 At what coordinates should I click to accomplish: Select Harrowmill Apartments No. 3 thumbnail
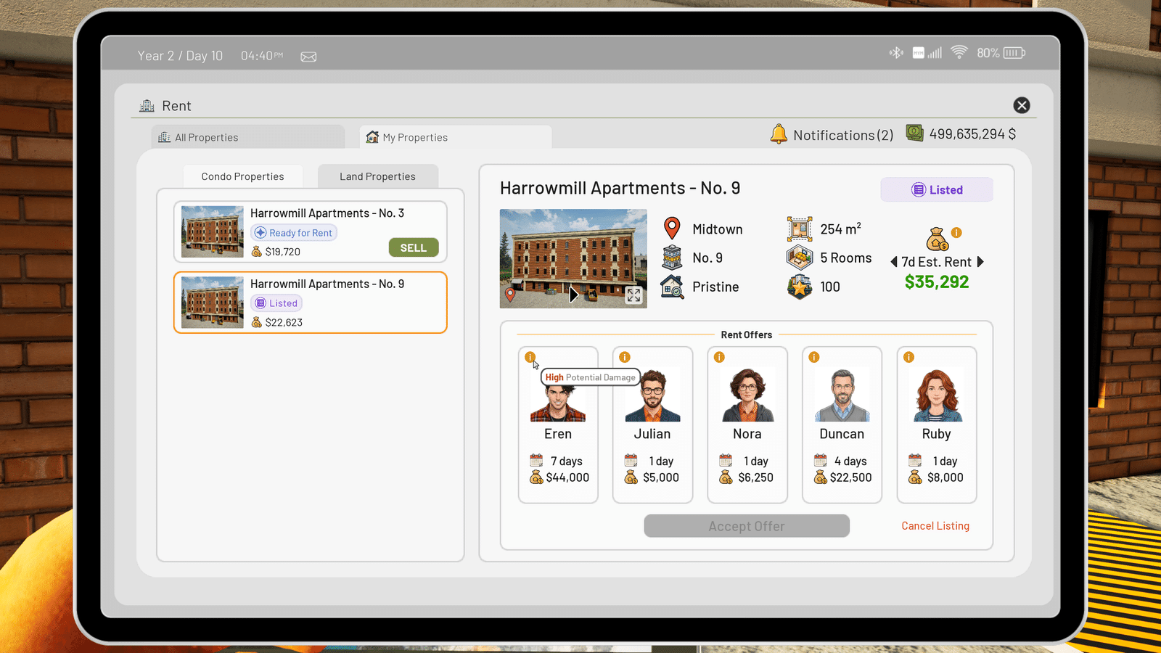click(x=213, y=231)
